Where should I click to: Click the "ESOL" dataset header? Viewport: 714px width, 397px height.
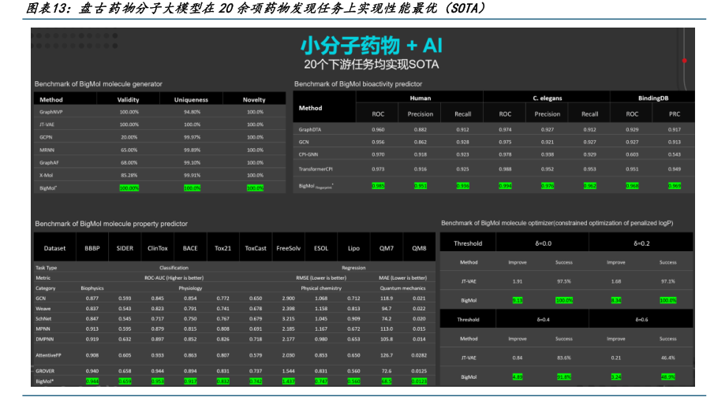point(321,248)
